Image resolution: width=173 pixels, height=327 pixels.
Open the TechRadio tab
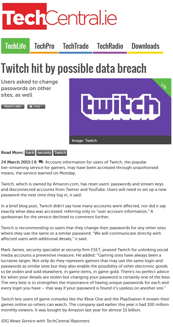click(110, 46)
